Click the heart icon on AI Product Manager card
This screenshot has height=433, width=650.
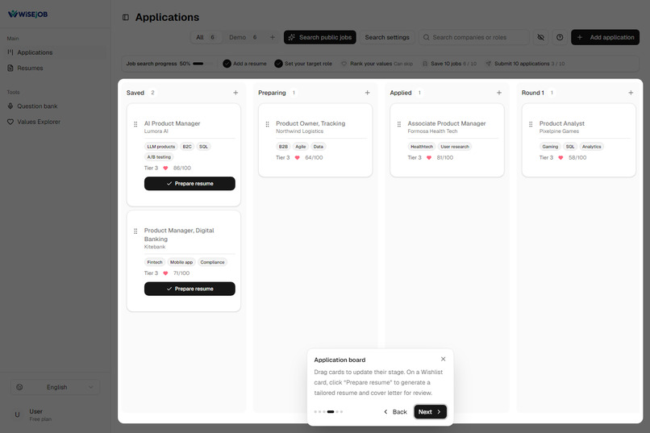coord(165,169)
